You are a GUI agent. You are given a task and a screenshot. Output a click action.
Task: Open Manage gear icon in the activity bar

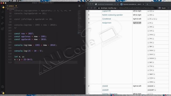3,93
